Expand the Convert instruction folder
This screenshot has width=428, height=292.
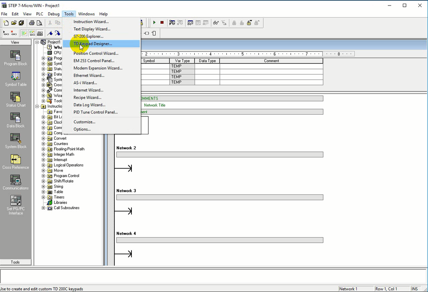[43, 138]
